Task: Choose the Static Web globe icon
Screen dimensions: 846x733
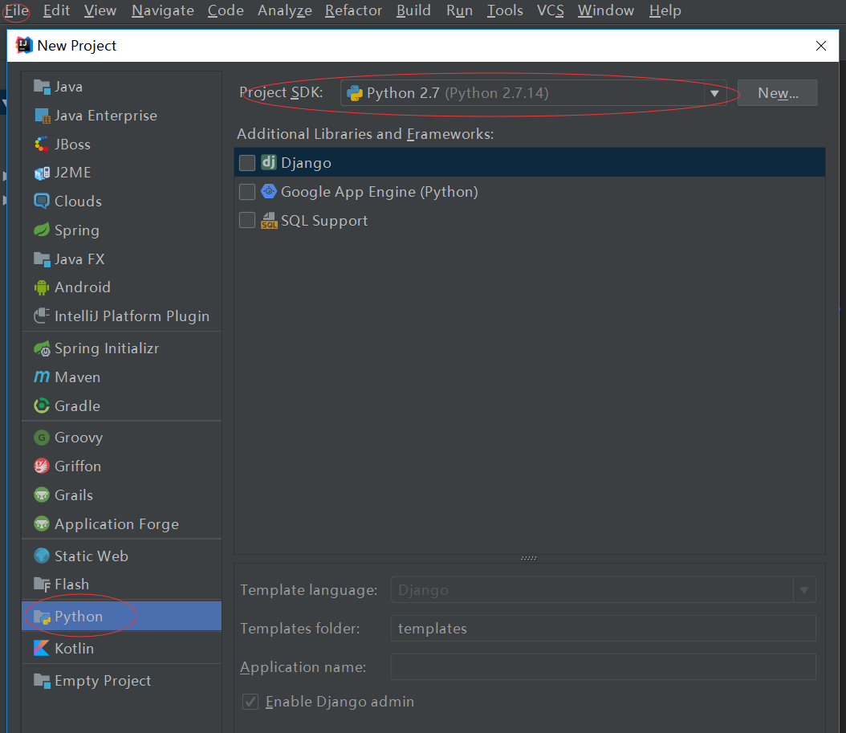Action: pyautogui.click(x=42, y=556)
